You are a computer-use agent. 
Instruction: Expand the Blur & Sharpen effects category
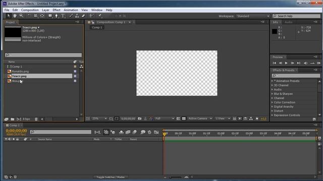[x=273, y=94]
